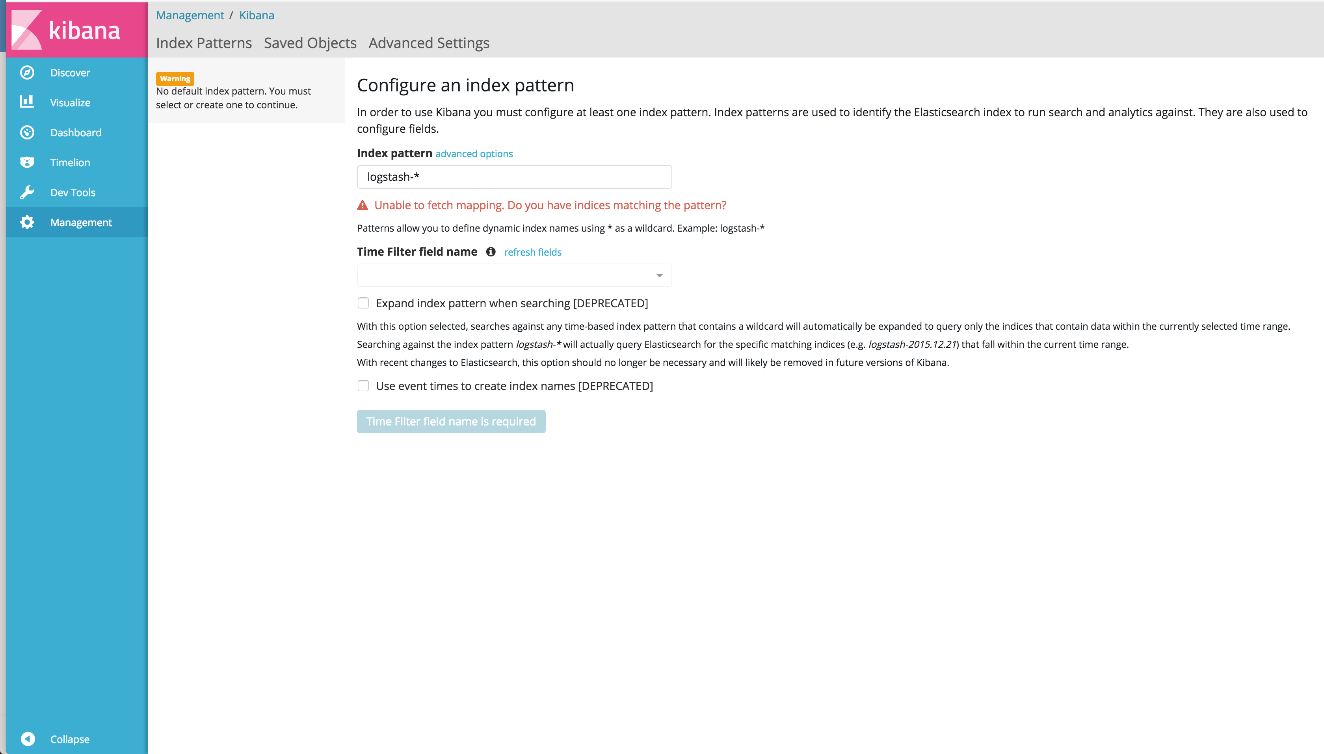
Task: Select the Discover compass icon
Action: click(26, 72)
